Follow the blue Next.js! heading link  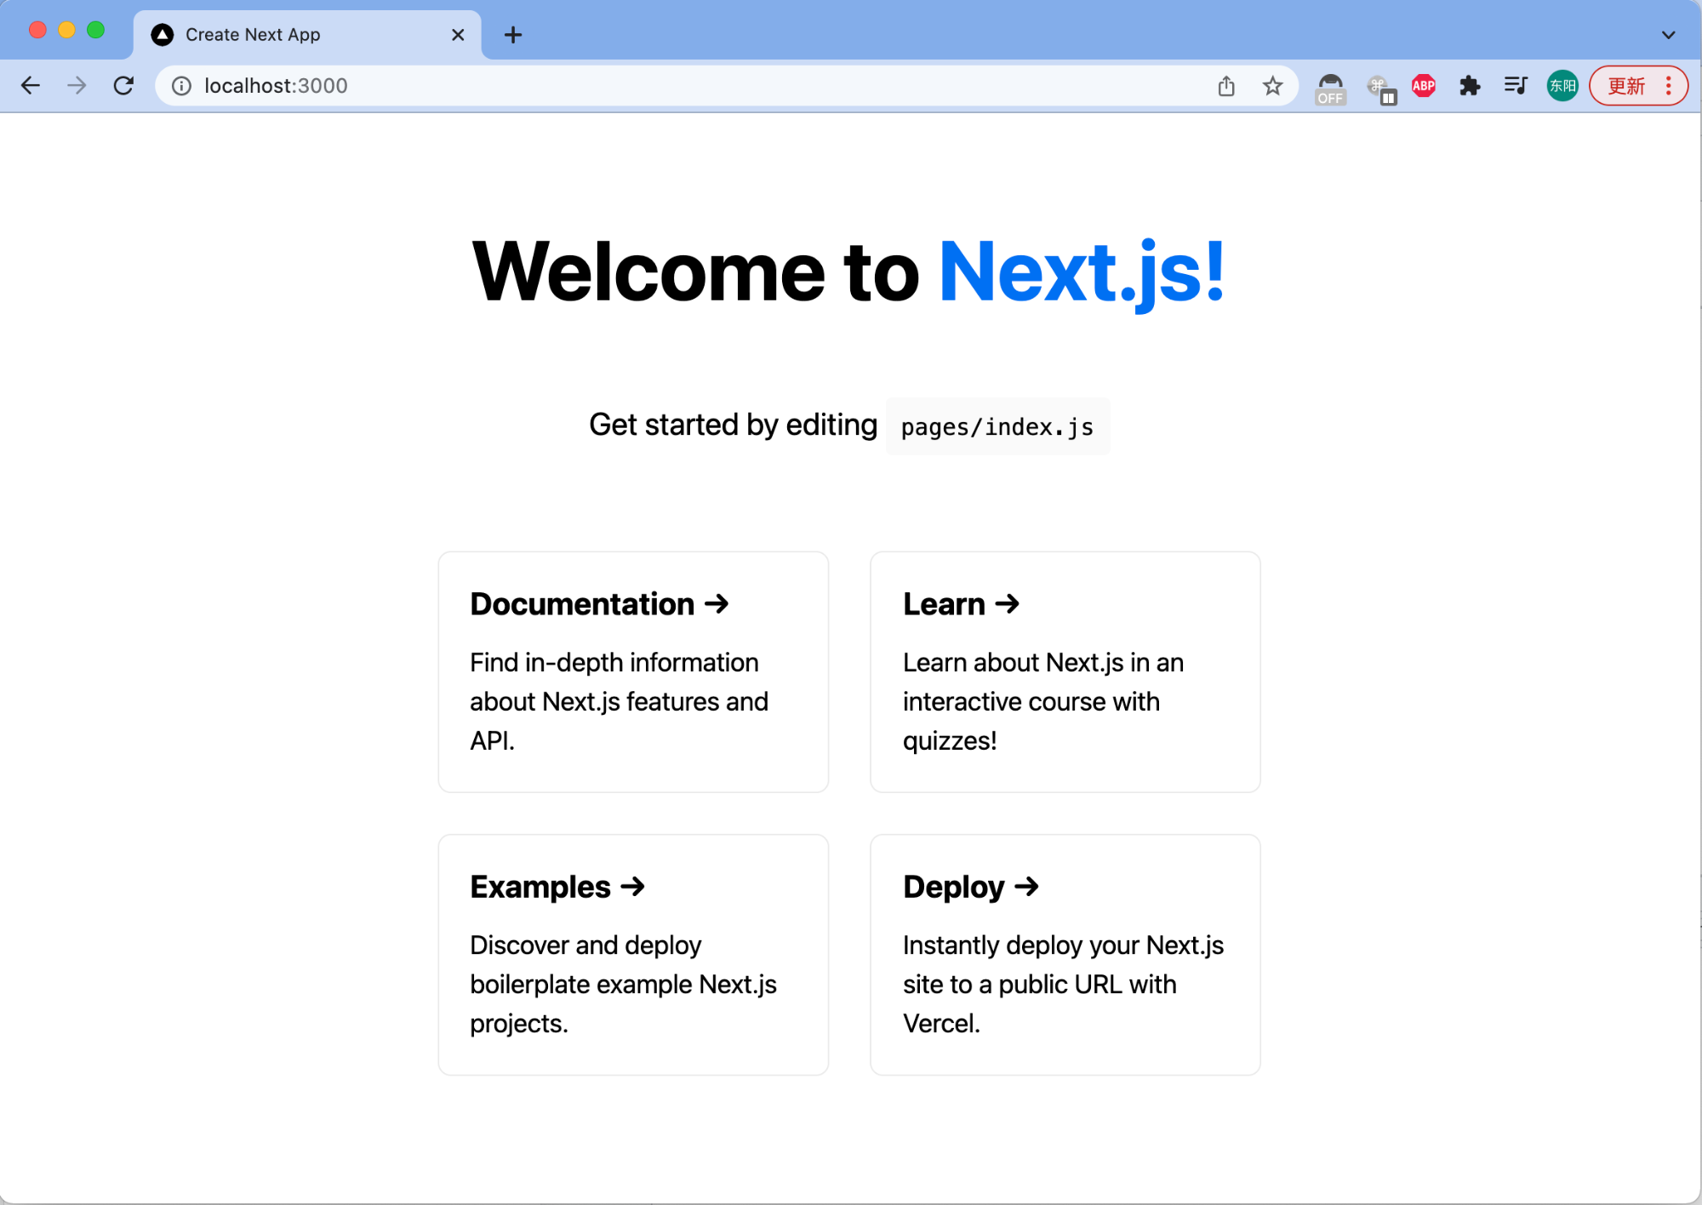1082,272
